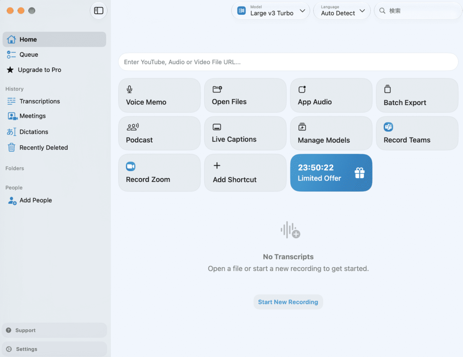Open Recently Deleted items
Image resolution: width=463 pixels, height=357 pixels.
(x=54, y=148)
